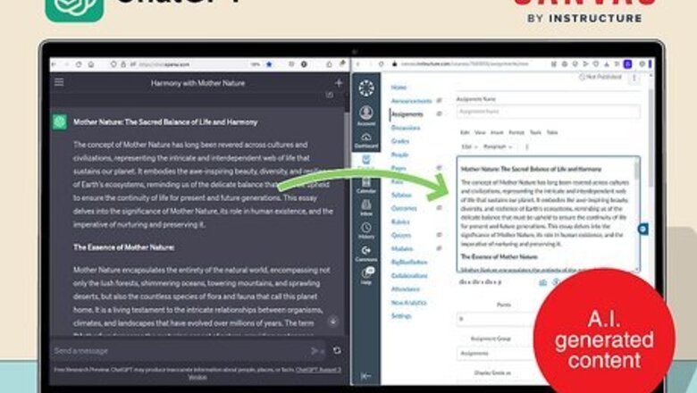Click the Canvas page vertical scrollbar
Screen dimensions: 697x393
pyautogui.click(x=651, y=138)
